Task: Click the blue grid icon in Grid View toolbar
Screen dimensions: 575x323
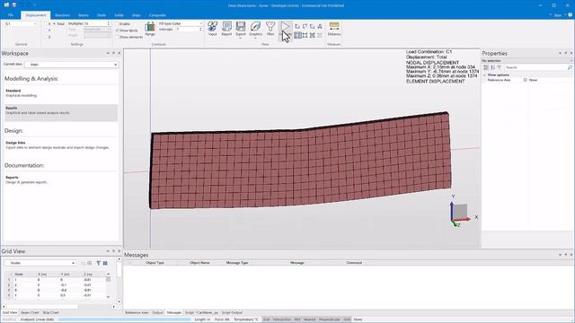Action: pyautogui.click(x=105, y=263)
